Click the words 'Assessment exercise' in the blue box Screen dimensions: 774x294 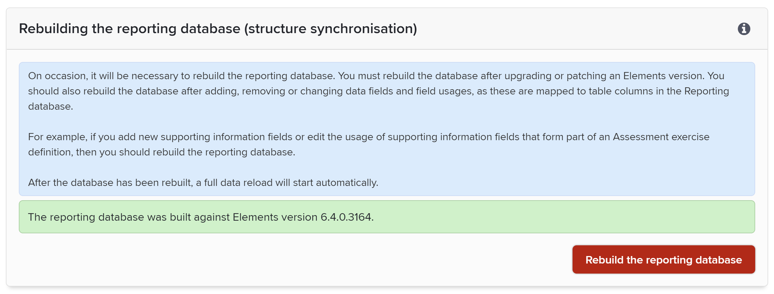(661, 137)
